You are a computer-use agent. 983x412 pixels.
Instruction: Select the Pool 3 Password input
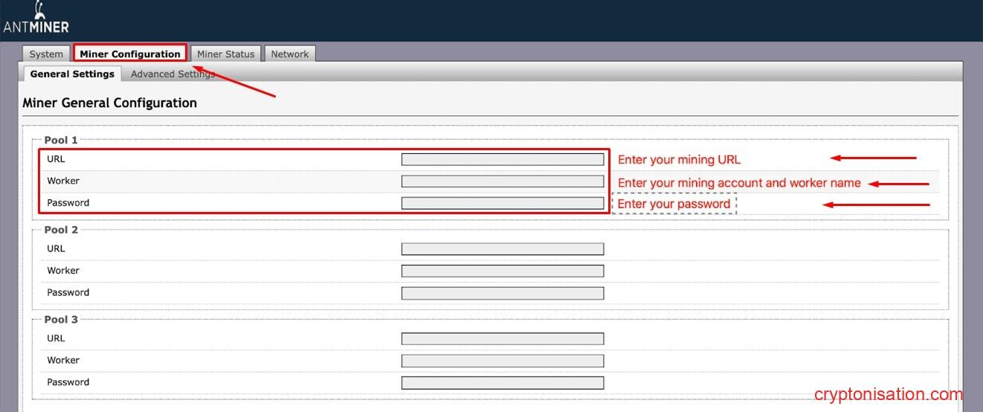[x=502, y=383]
